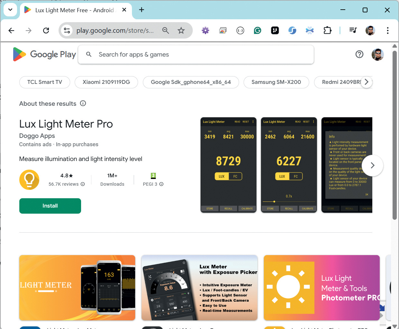Open the Grammarly extension icon
Viewport: 399px width, 329px height.
coord(257,31)
